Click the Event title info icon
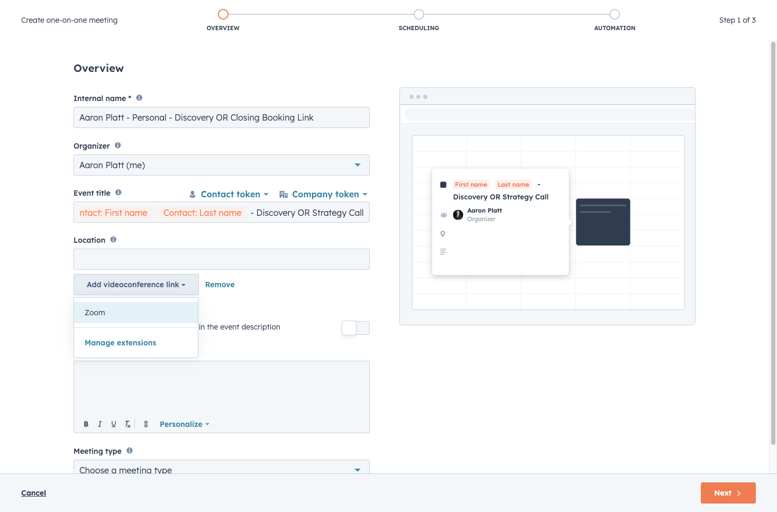The image size is (777, 512). tap(118, 193)
